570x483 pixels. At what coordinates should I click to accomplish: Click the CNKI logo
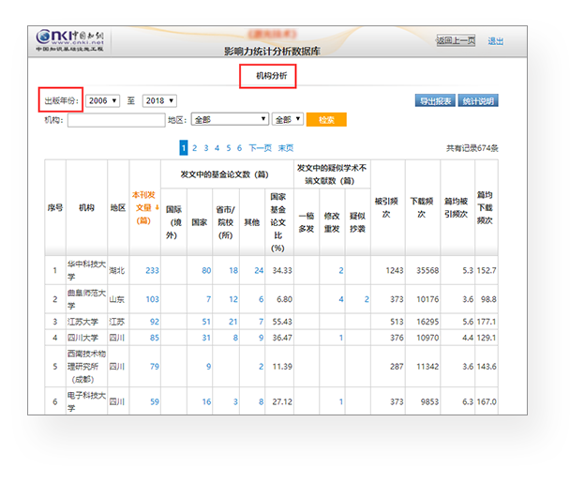[x=69, y=40]
